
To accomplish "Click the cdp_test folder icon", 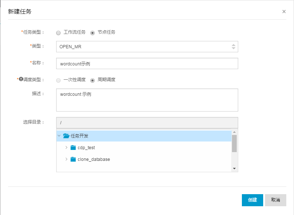I will pyautogui.click(x=73, y=148).
